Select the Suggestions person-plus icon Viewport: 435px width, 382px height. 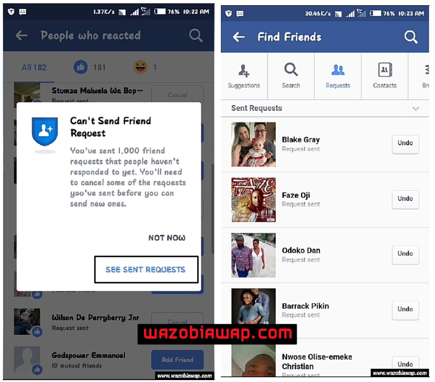click(x=244, y=70)
